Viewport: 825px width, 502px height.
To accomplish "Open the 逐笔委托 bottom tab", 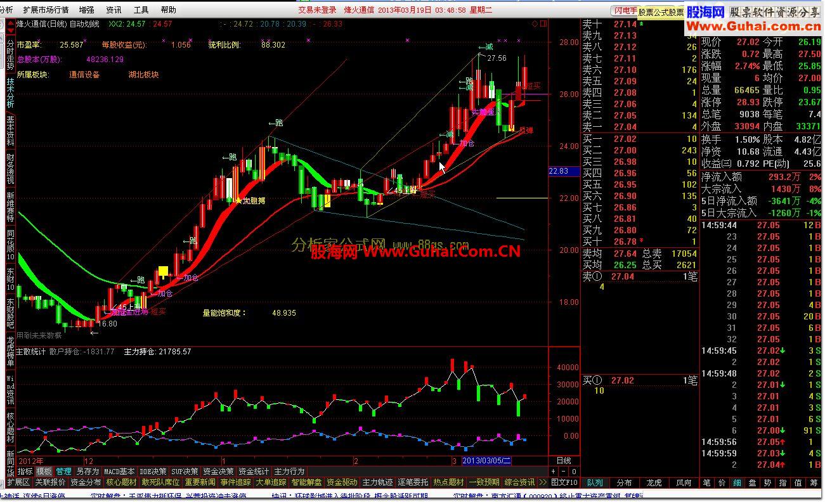I will (x=413, y=482).
